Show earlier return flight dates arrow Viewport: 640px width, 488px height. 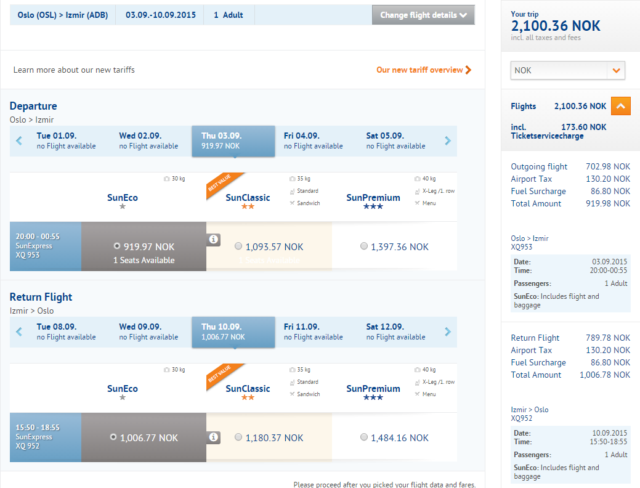[x=19, y=332]
